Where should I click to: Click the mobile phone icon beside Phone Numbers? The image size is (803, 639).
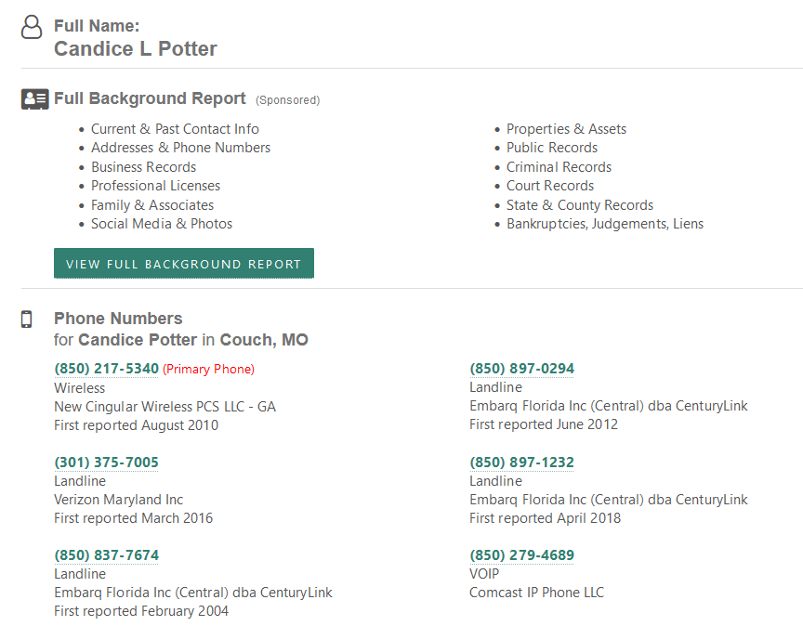(26, 319)
